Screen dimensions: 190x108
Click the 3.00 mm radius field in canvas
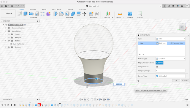pyautogui.click(x=119, y=84)
